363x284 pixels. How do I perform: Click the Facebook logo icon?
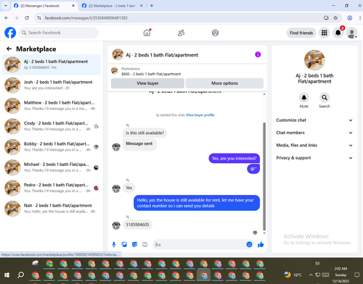(10, 33)
